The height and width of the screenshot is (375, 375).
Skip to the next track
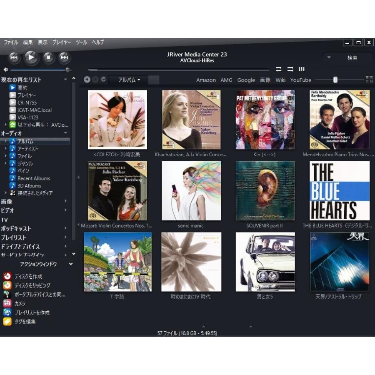[x=64, y=57]
